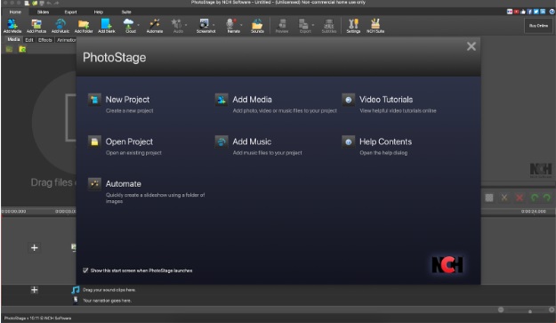556x323 pixels.
Task: Click the Flickr icon in top-right bar
Action: tap(510, 12)
